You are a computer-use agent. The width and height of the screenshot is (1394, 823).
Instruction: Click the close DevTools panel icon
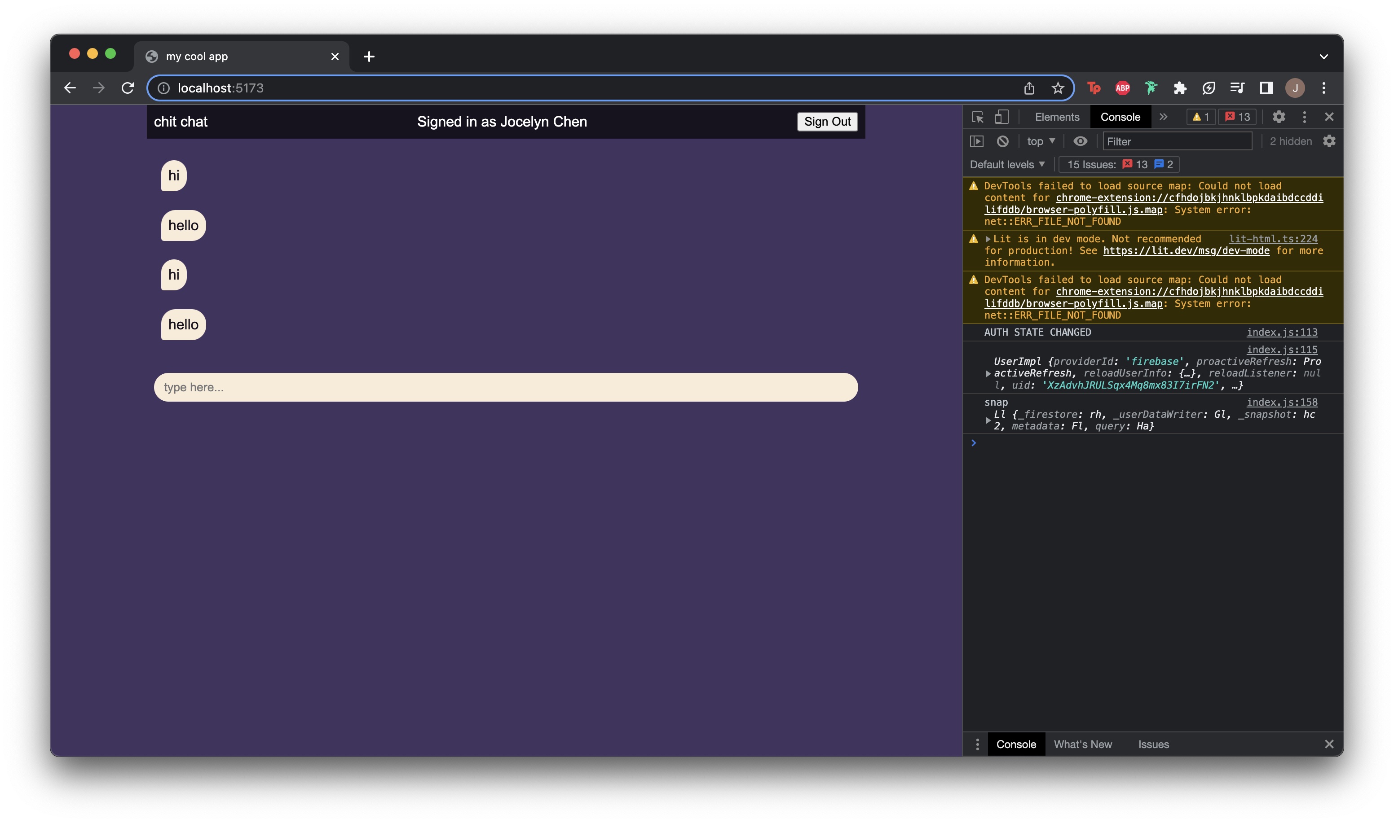pyautogui.click(x=1329, y=117)
